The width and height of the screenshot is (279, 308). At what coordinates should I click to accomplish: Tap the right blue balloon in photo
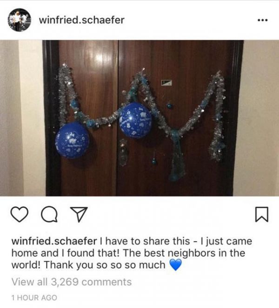136,120
